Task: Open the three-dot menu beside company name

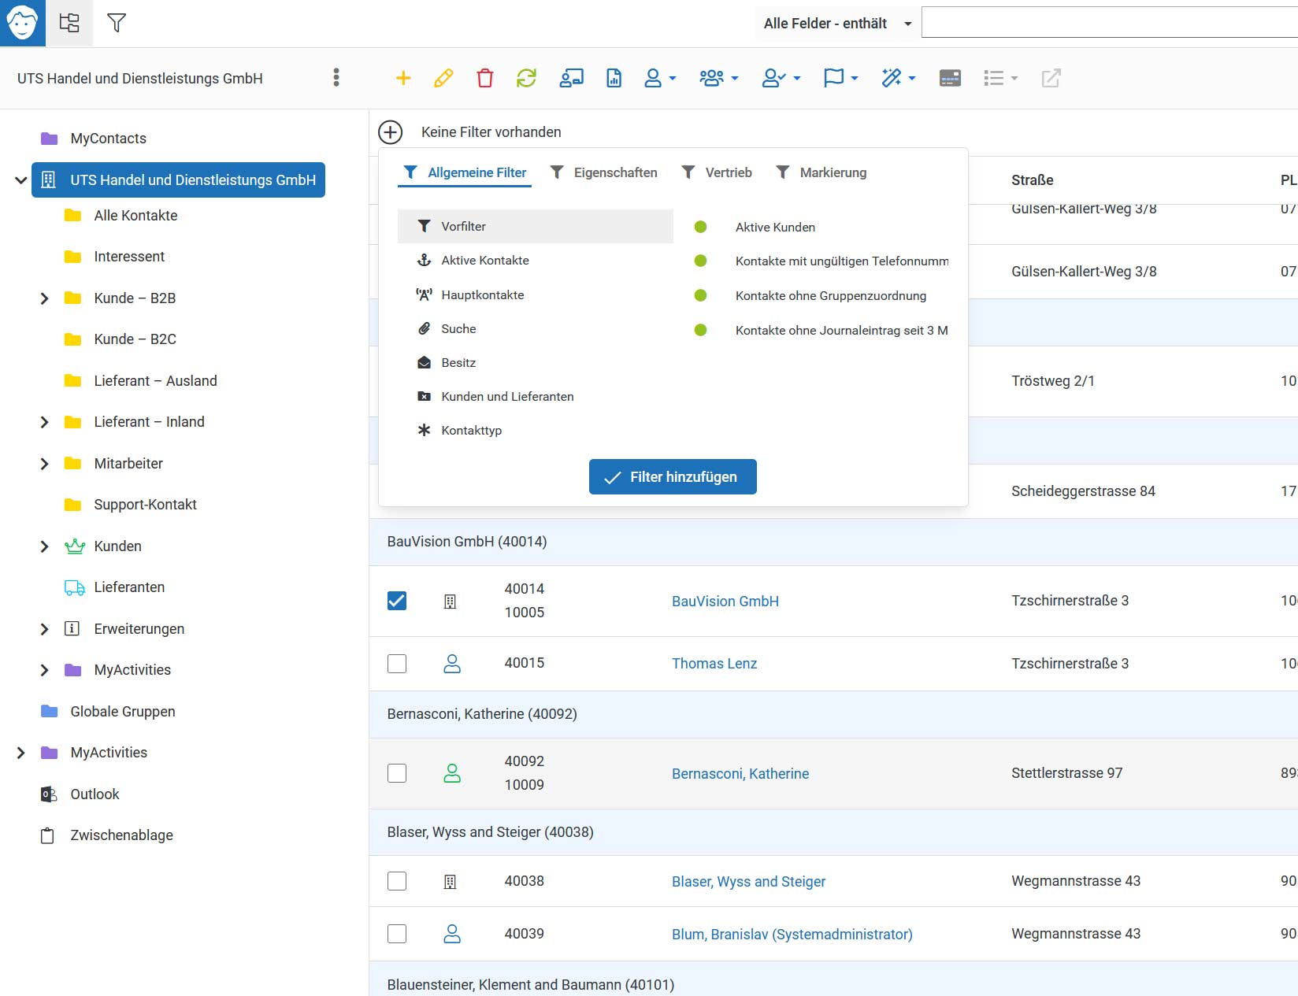Action: pos(336,77)
